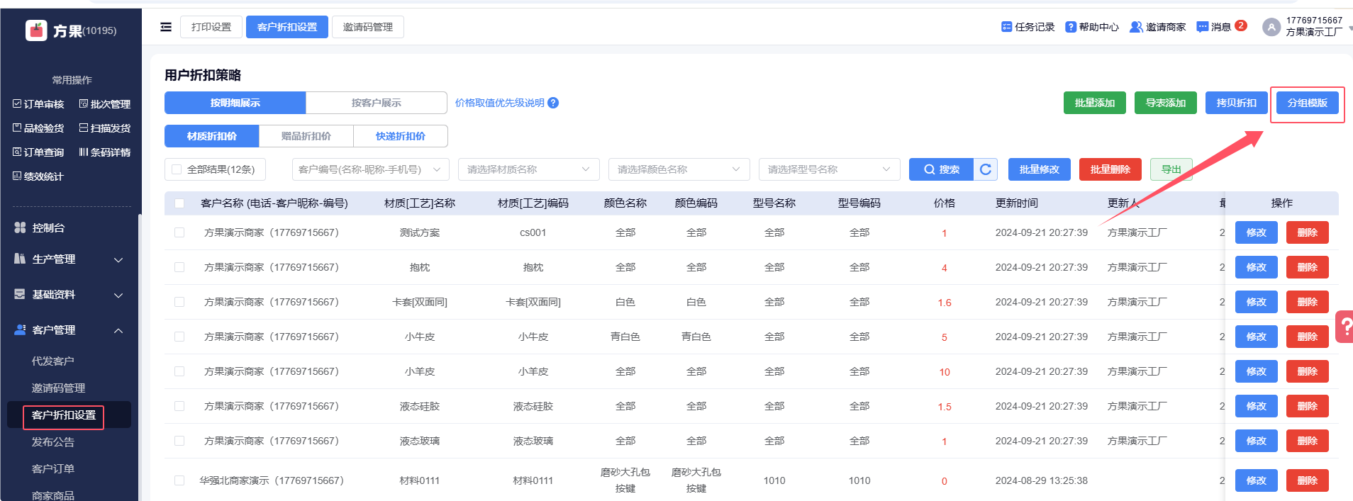Open the help center icon
This screenshot has width=1353, height=501.
(1071, 27)
